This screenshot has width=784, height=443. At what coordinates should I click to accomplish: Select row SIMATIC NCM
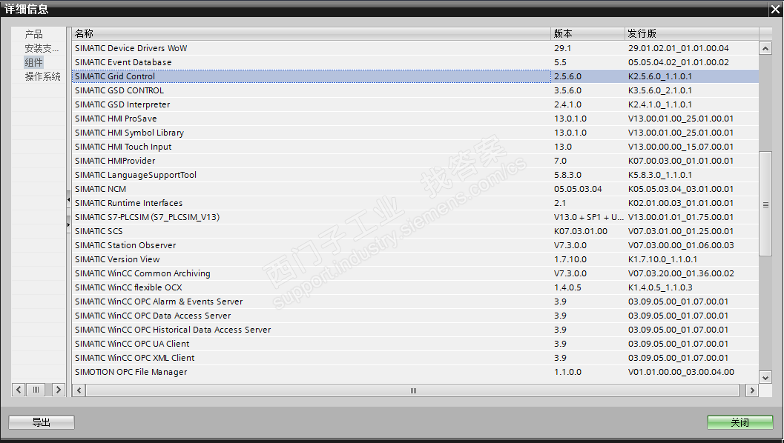pyautogui.click(x=415, y=189)
